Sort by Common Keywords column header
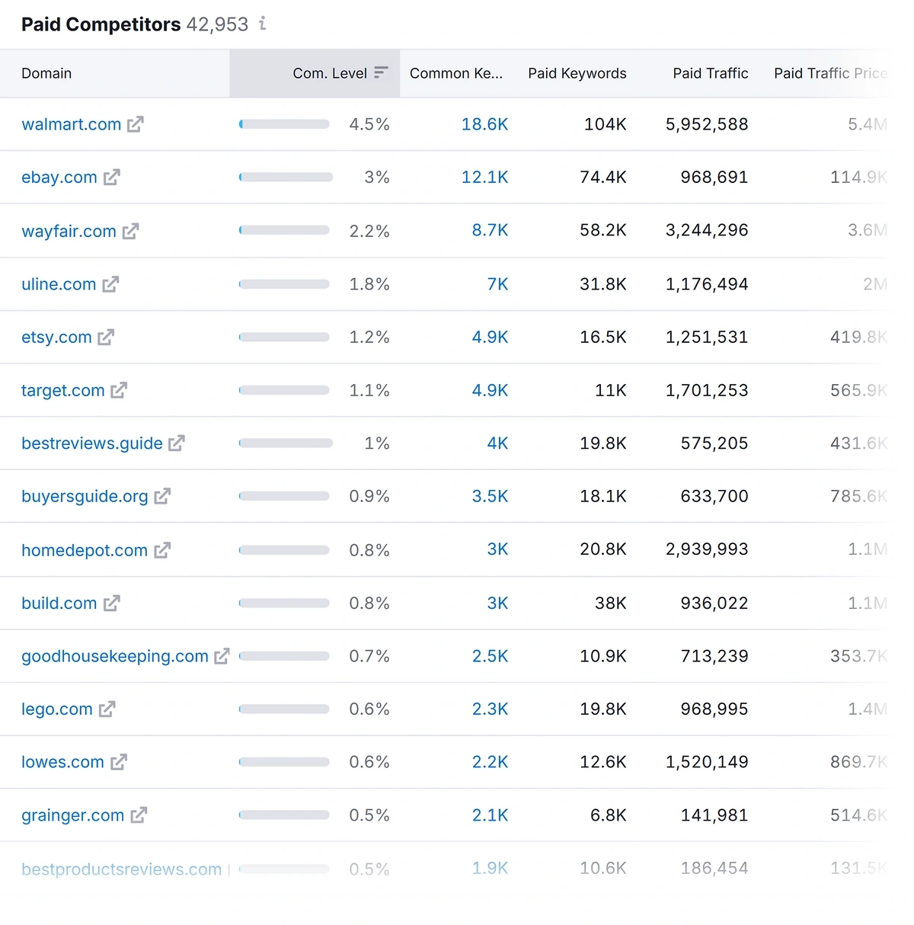This screenshot has height=925, width=914. (456, 73)
